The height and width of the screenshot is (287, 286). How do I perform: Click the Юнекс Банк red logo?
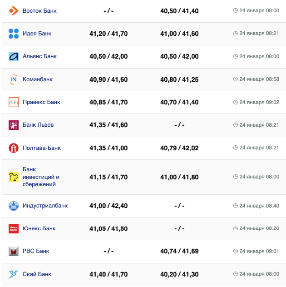click(14, 228)
